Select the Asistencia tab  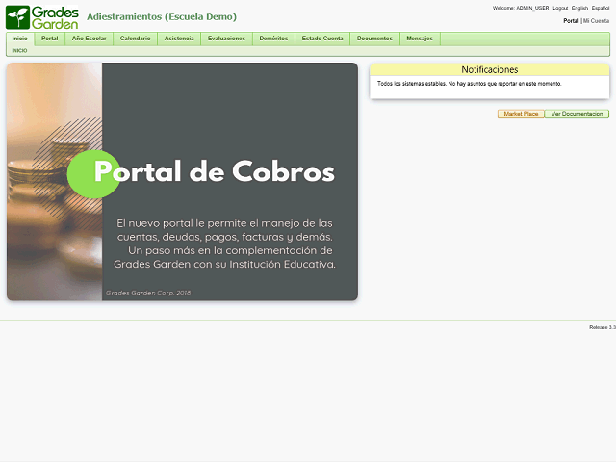pos(179,38)
